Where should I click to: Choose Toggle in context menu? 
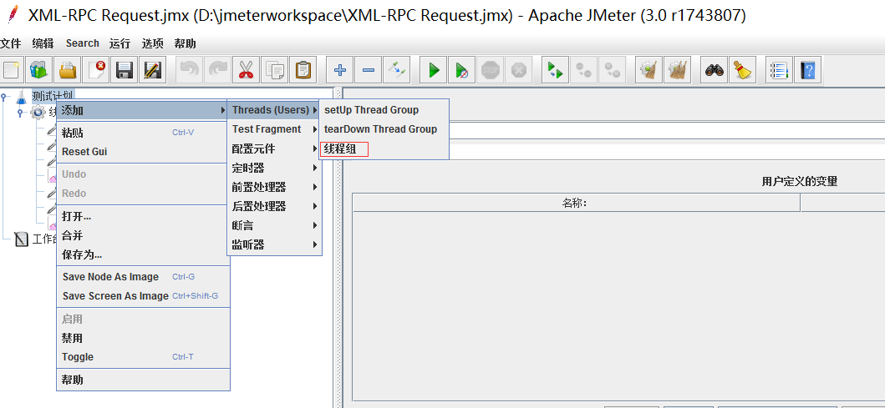click(143, 357)
